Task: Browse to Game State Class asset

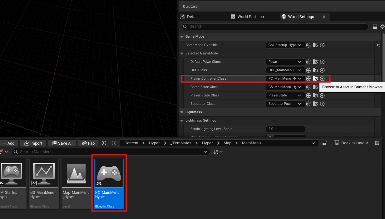Action: (x=315, y=87)
